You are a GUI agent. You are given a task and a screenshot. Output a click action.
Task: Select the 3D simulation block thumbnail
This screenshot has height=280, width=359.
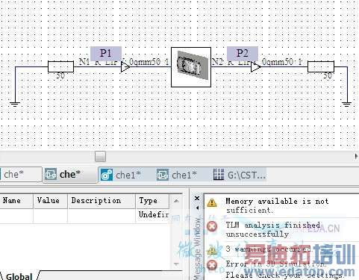191,67
